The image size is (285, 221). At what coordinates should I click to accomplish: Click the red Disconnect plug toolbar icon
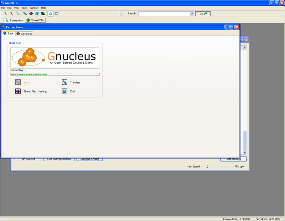[11, 14]
